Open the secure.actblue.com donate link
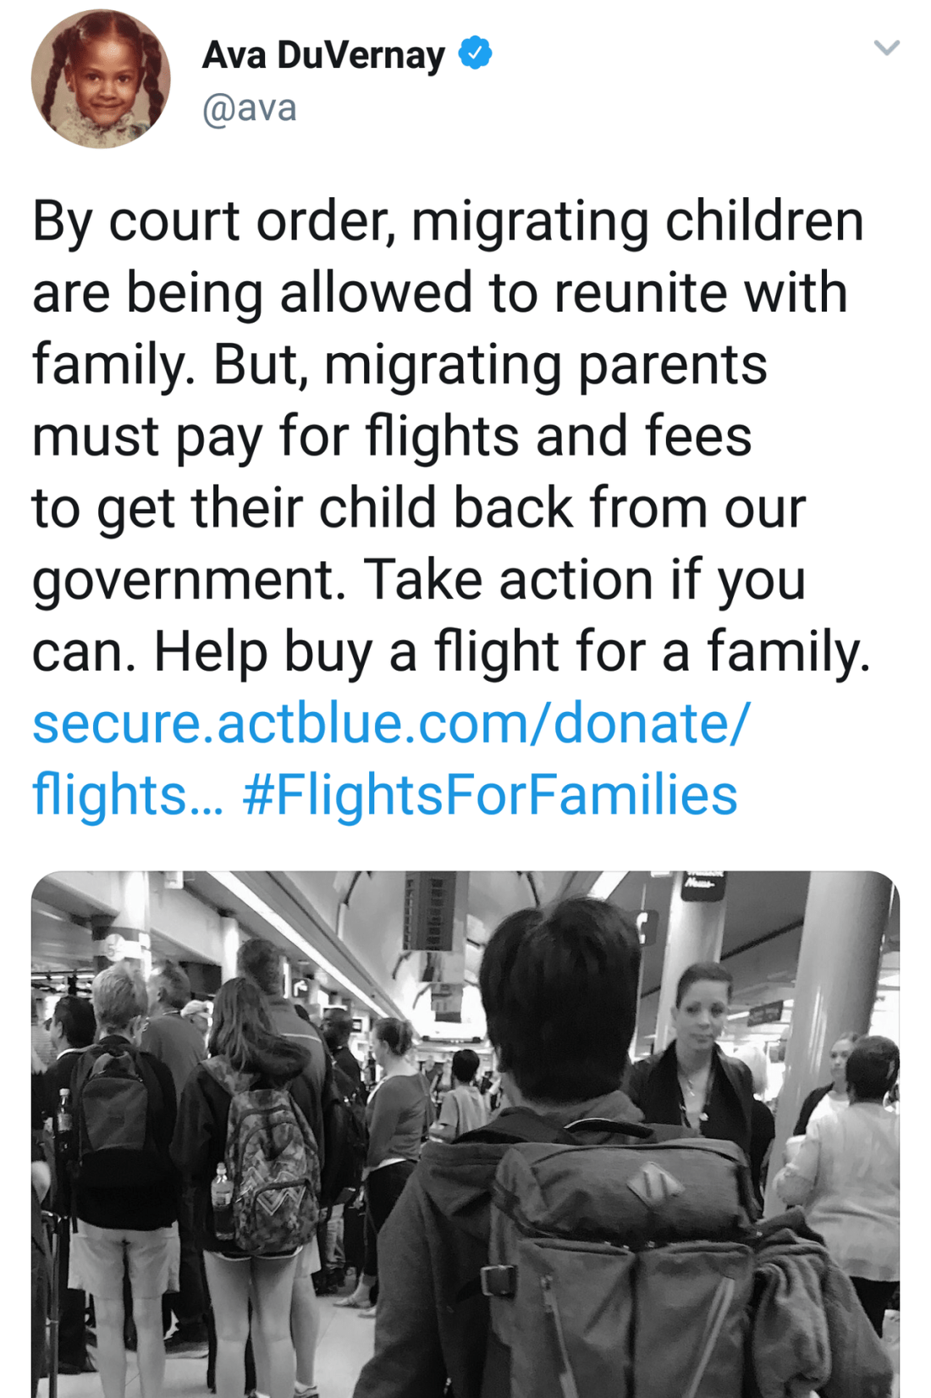 (391, 724)
